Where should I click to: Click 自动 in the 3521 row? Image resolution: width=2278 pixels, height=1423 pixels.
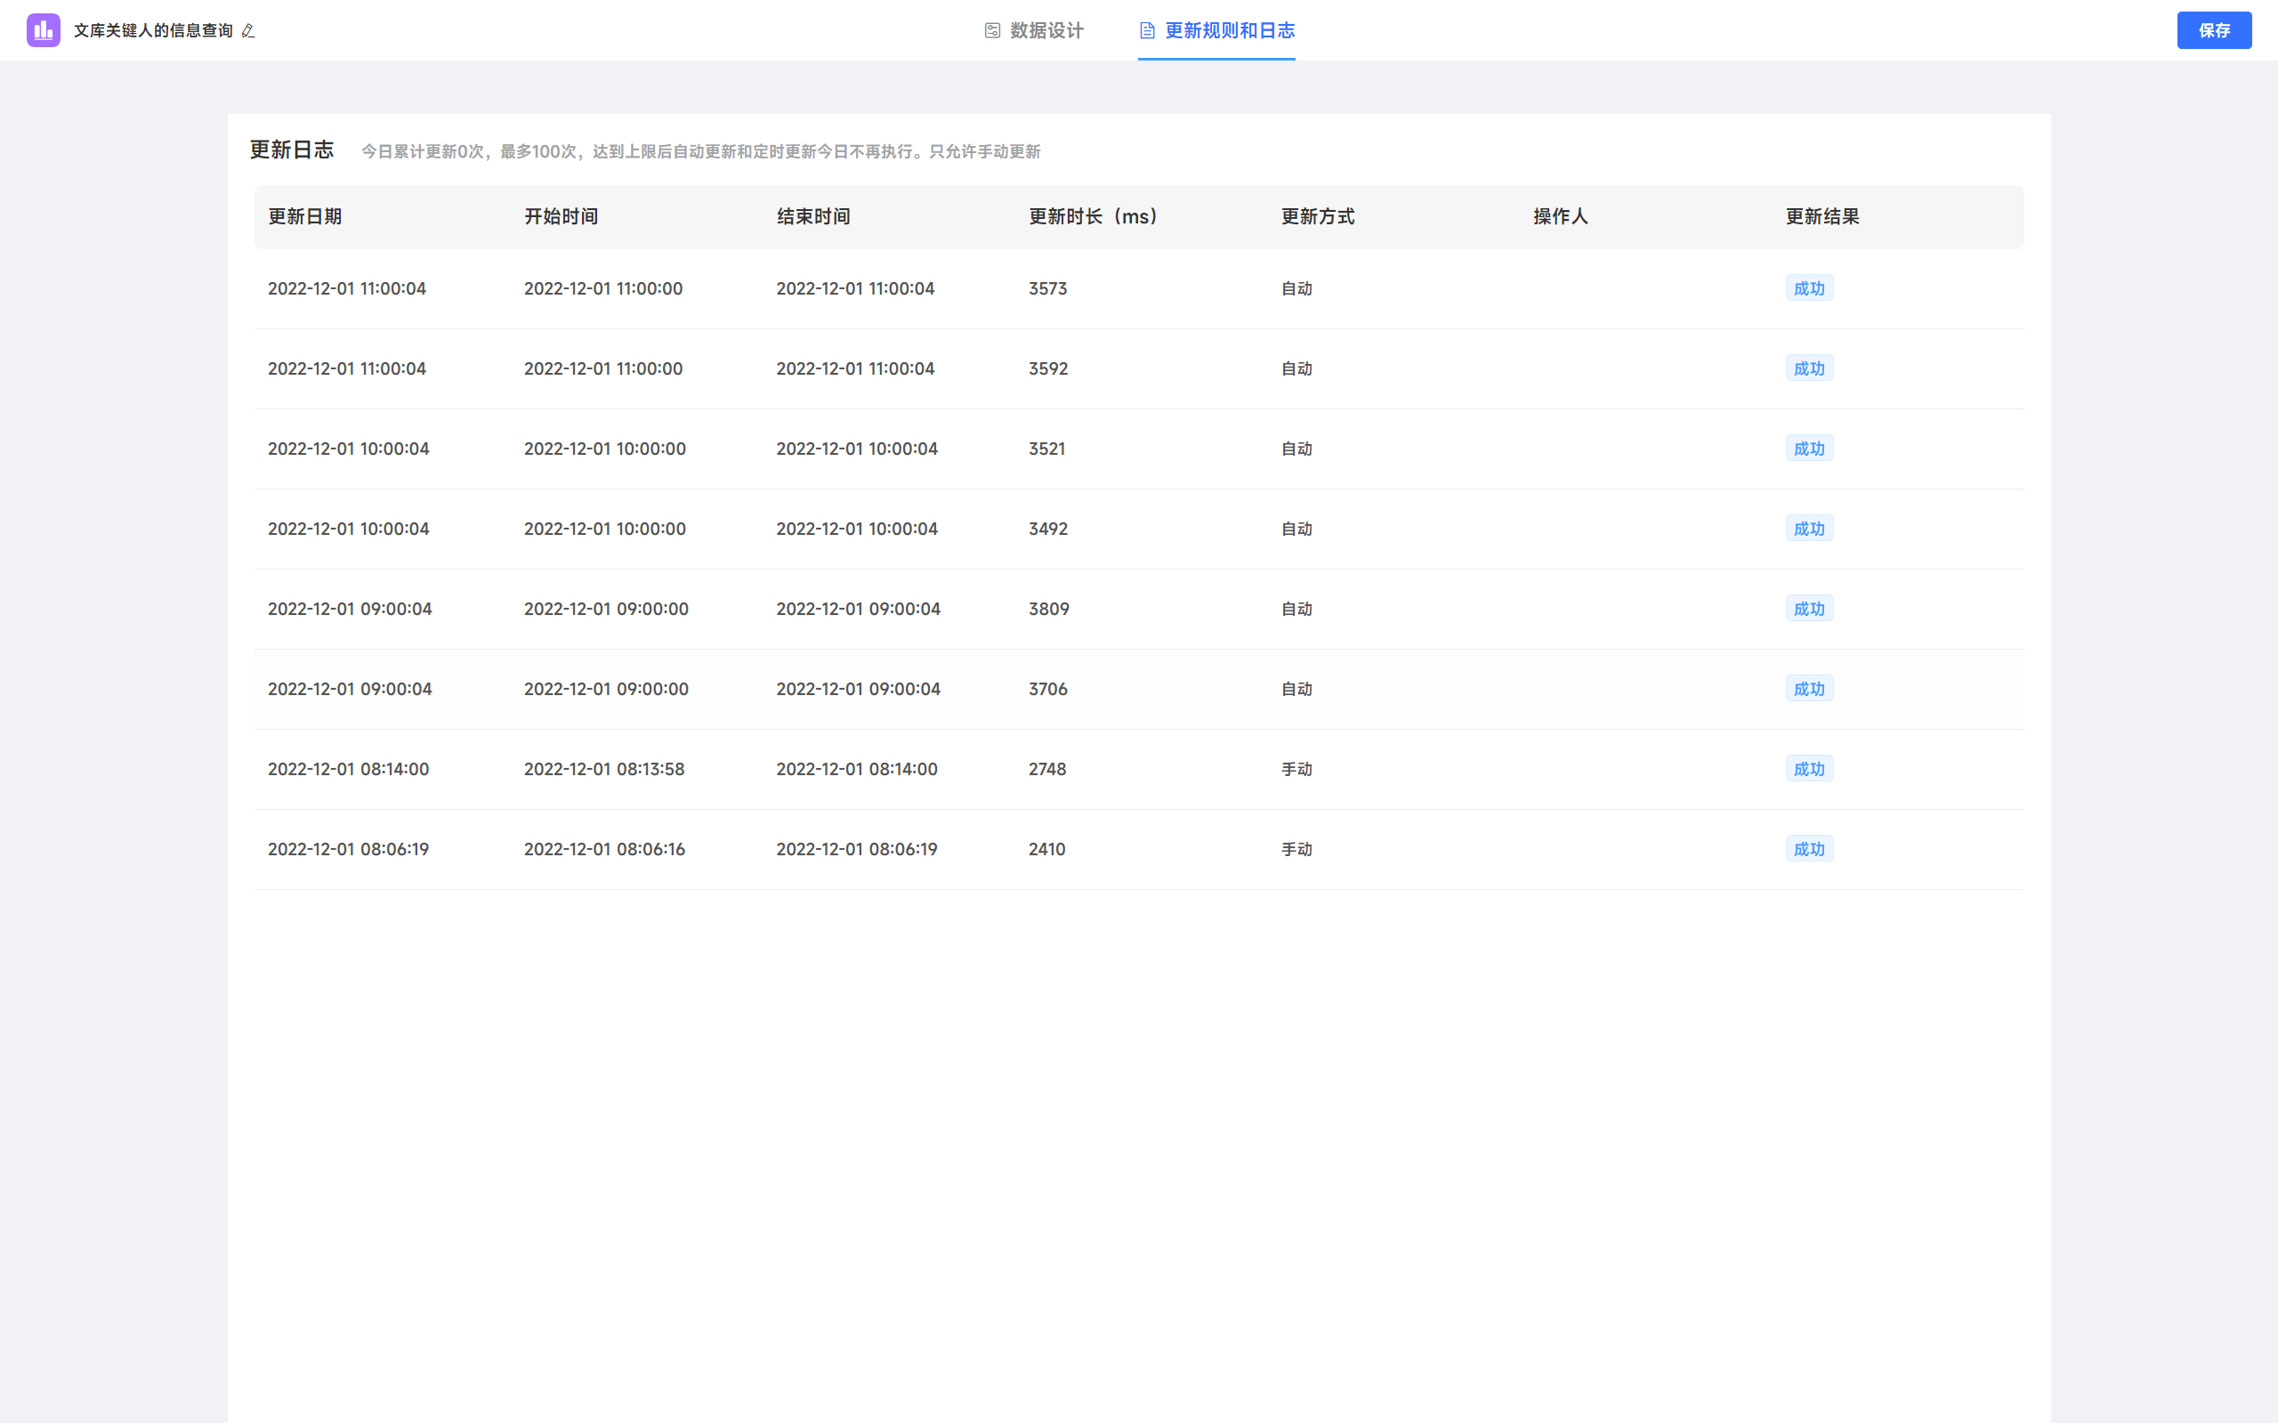(x=1297, y=448)
